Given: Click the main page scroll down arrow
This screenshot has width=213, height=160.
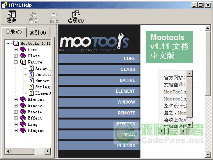Looking at the screenshot, I should tap(208, 155).
